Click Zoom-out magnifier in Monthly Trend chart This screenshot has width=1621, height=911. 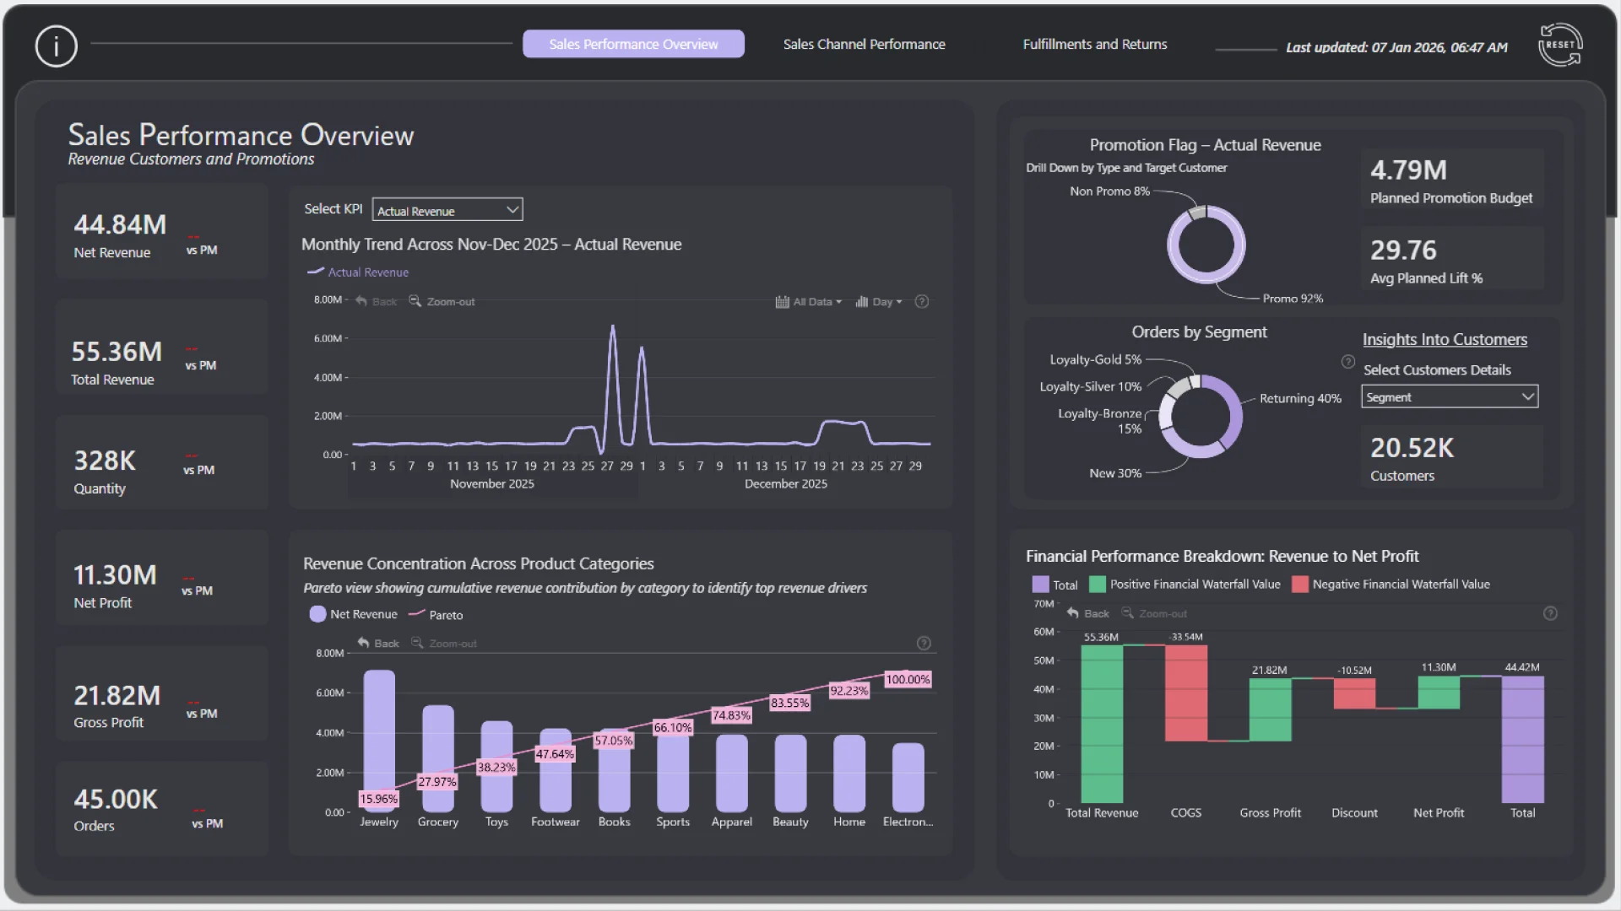pyautogui.click(x=415, y=301)
